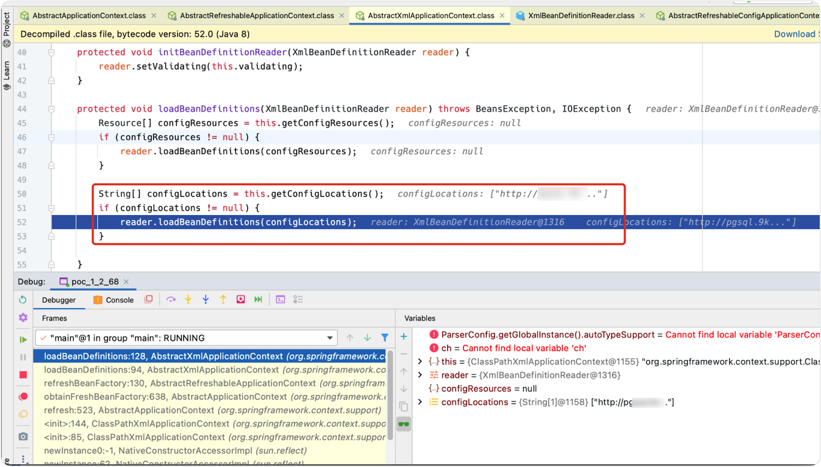The height and width of the screenshot is (467, 821).
Task: Close AbstractApplicationContext.class tab
Action: [x=154, y=16]
